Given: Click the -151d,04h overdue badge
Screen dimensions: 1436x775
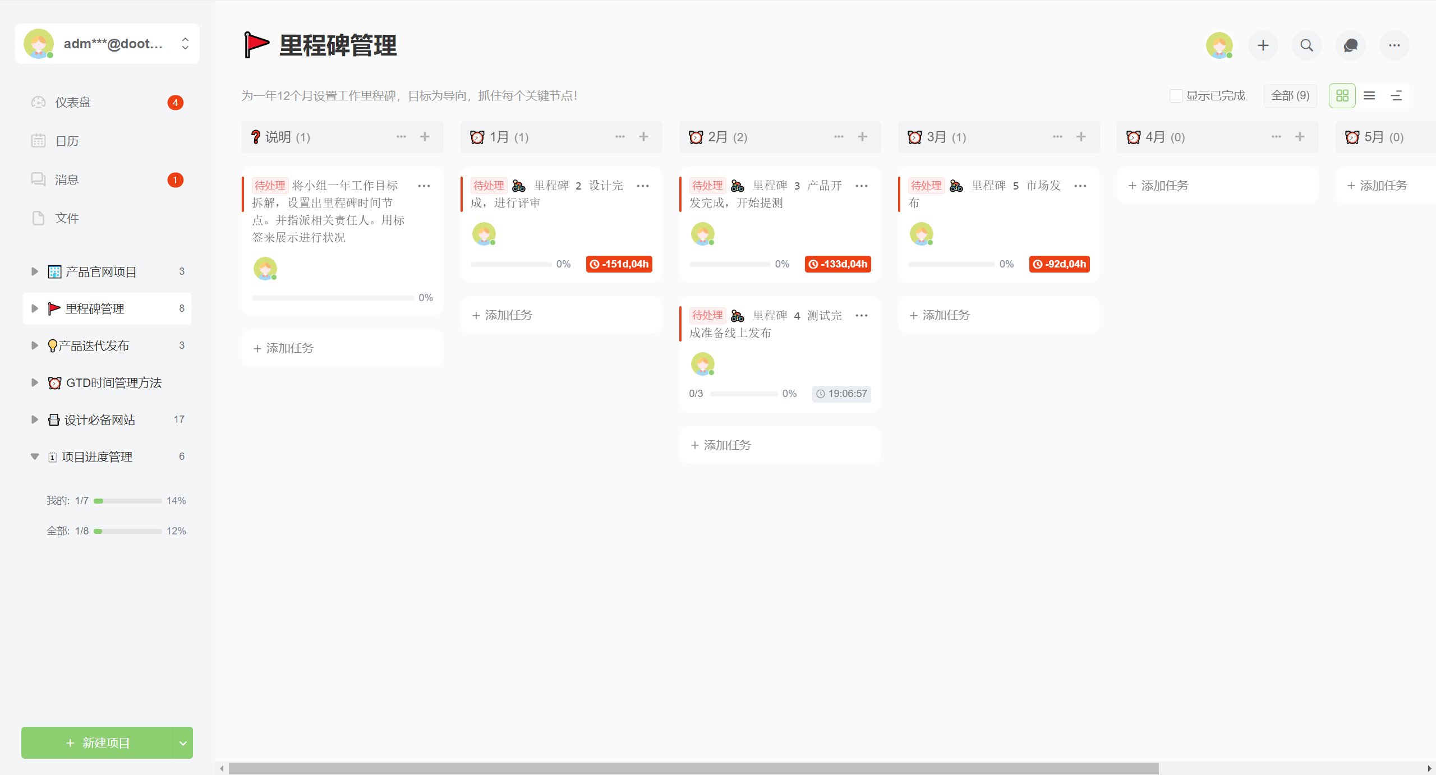Looking at the screenshot, I should coord(619,264).
